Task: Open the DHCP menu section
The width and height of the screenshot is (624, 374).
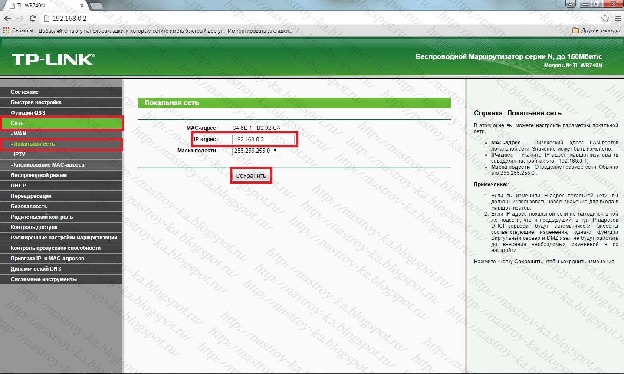Action: (61, 186)
